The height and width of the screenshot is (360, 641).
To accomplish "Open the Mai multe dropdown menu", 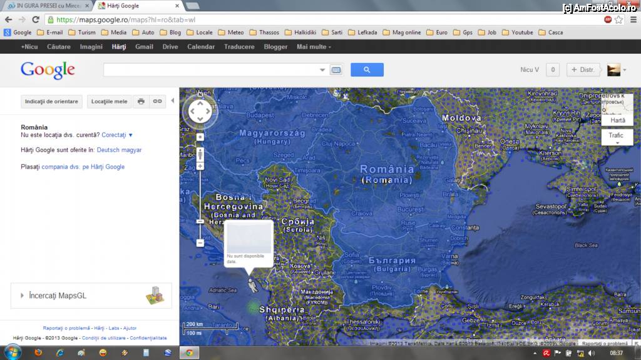I will coord(314,47).
